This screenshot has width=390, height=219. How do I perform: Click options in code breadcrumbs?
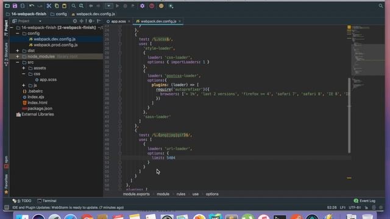[x=212, y=194]
